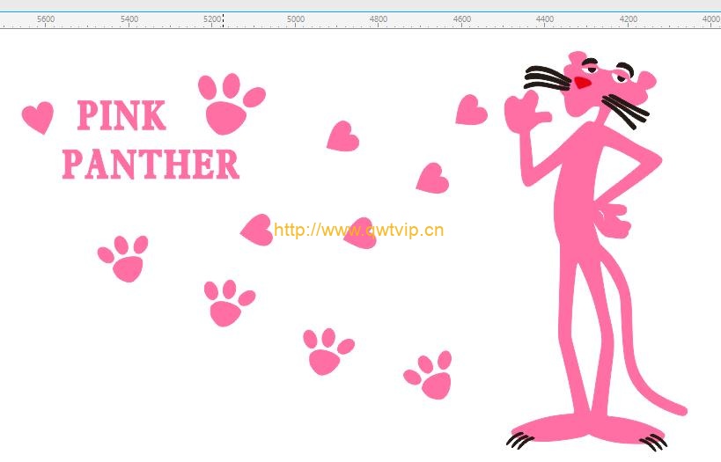Click the ruler label 5000
This screenshot has width=721, height=462.
[296, 18]
